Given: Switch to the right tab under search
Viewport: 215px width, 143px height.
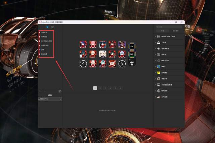Looking at the screenshot, I should pyautogui.click(x=175, y=31).
